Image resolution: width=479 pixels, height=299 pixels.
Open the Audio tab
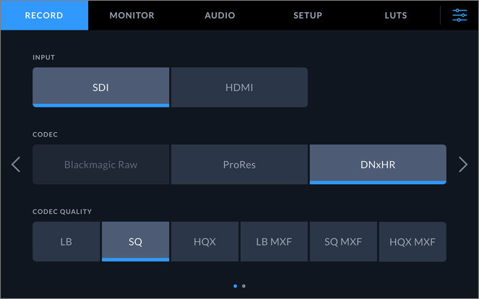(220, 15)
